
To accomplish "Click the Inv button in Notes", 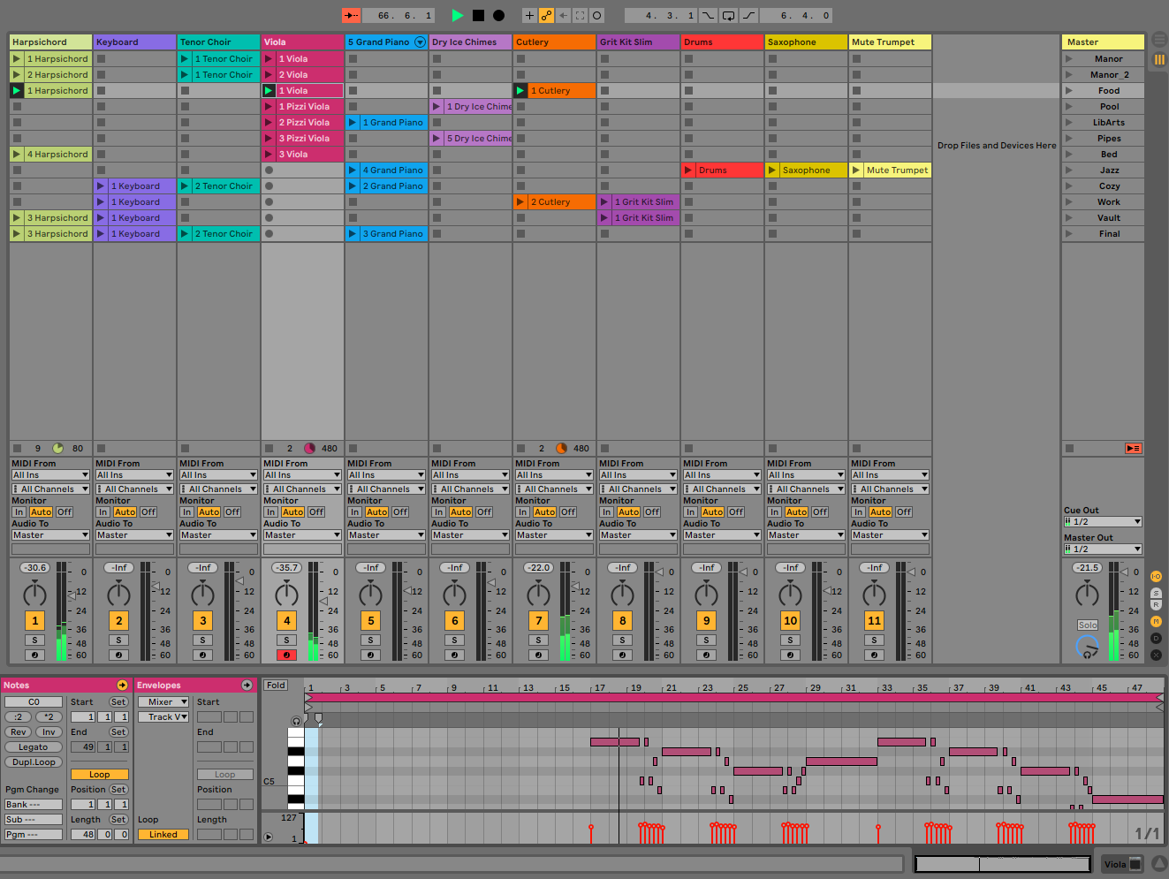I will [x=49, y=731].
